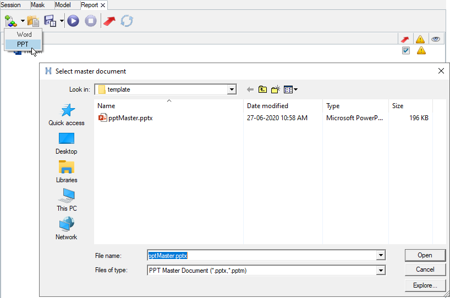Viewport: 450px width, 298px height.
Task: Click the blue Play execute button
Action: pyautogui.click(x=73, y=21)
